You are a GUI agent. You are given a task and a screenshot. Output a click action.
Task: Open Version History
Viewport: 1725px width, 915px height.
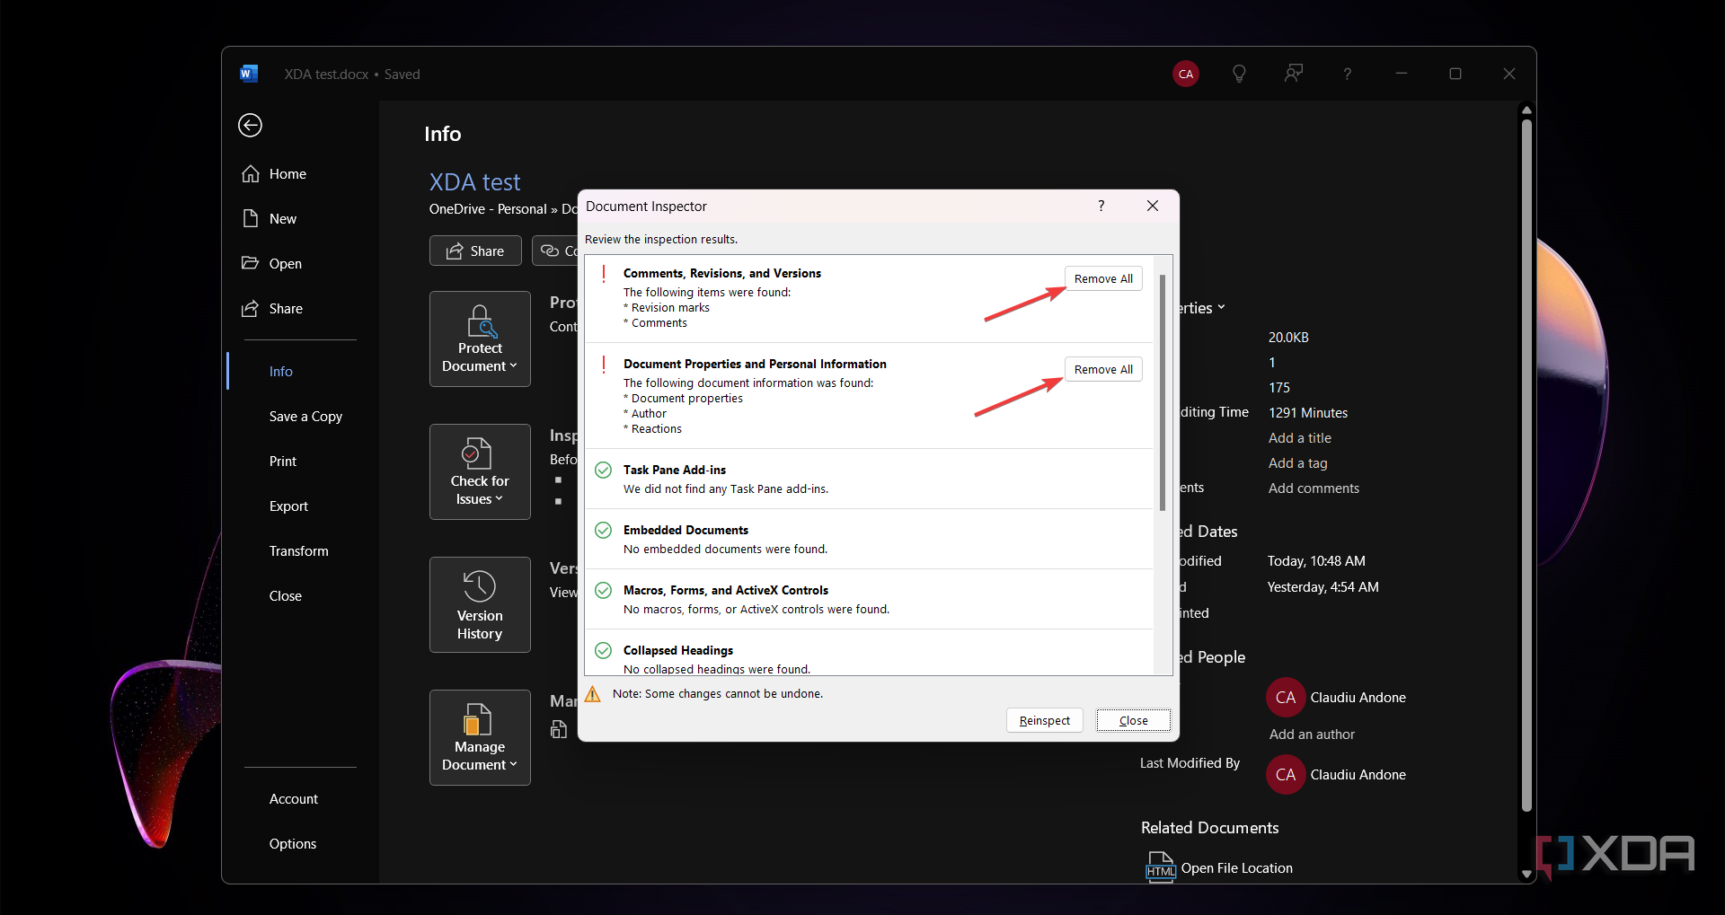pyautogui.click(x=480, y=605)
